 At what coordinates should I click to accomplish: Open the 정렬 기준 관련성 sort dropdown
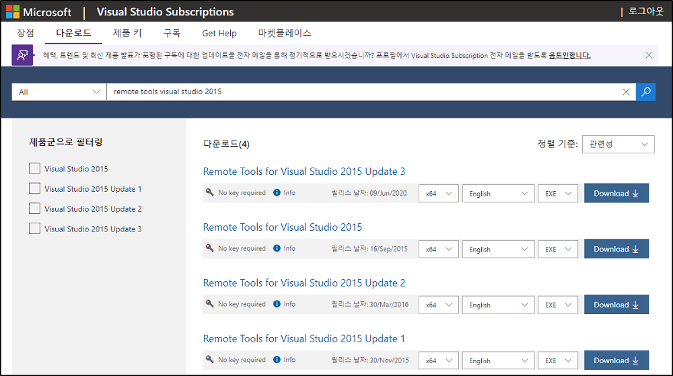coord(618,144)
